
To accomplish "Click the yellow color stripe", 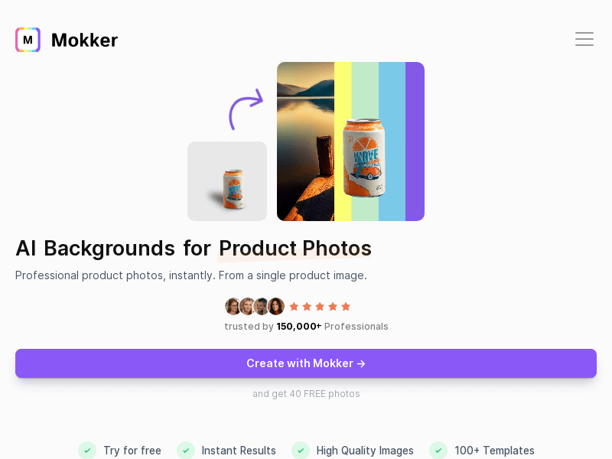I will click(x=343, y=142).
